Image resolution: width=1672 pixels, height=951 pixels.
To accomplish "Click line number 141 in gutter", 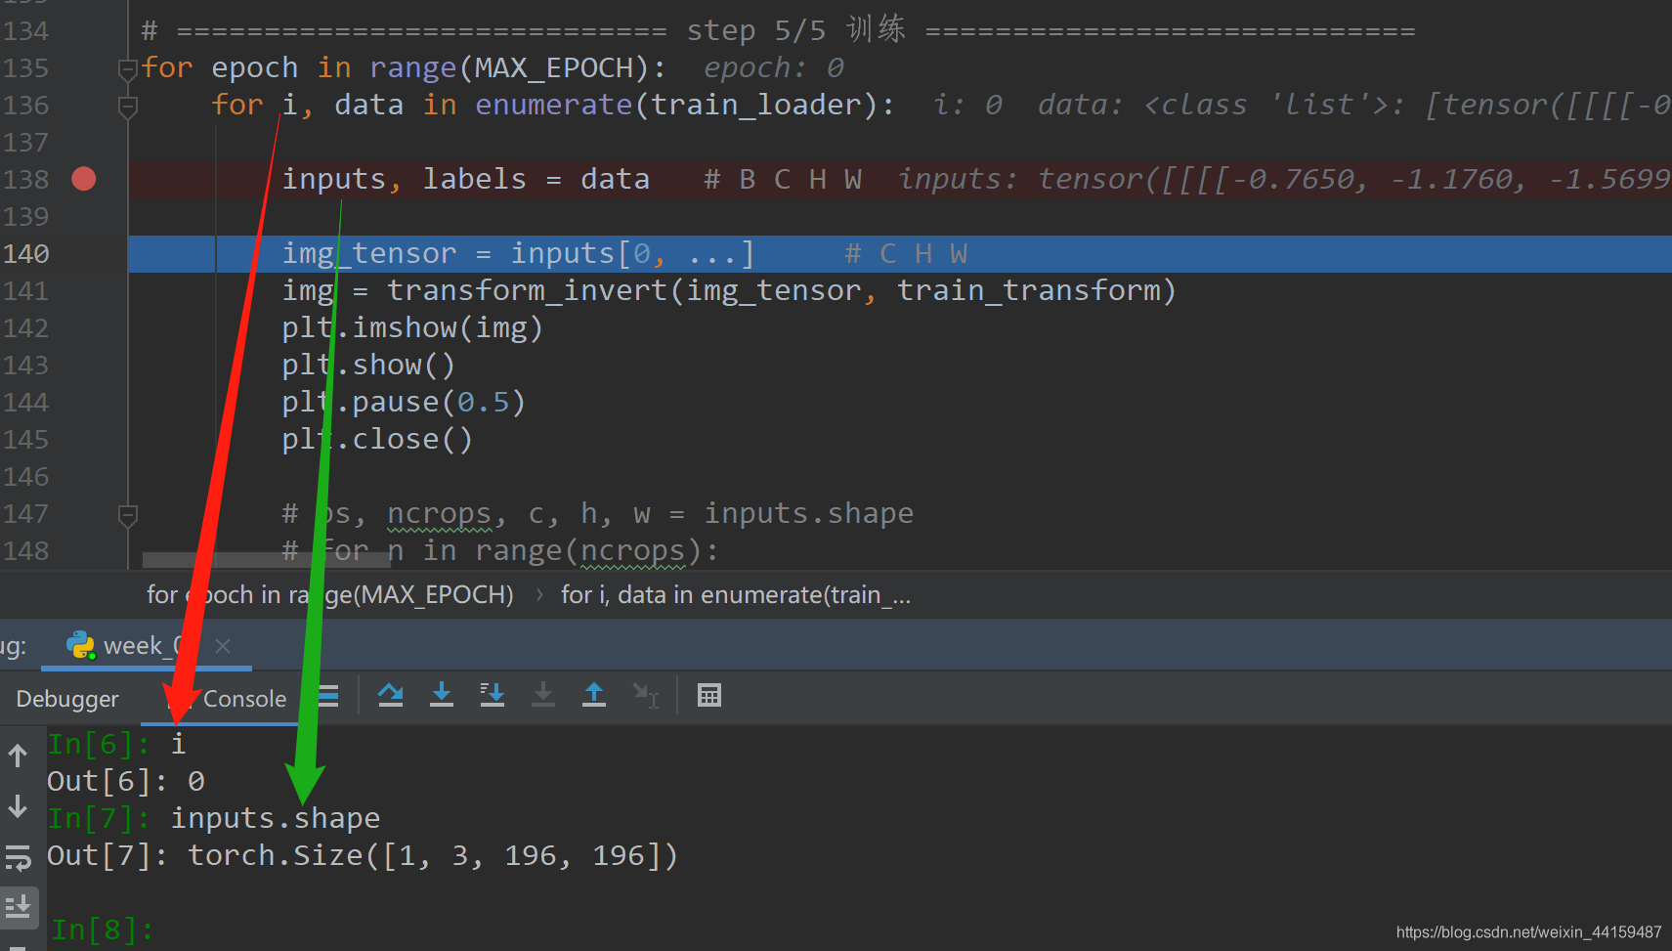I will tap(25, 291).
